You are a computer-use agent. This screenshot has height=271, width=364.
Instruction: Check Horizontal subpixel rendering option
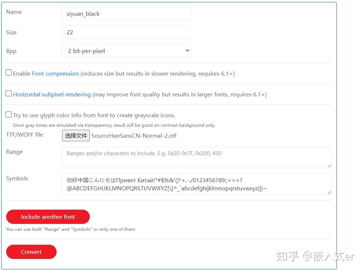coord(8,93)
